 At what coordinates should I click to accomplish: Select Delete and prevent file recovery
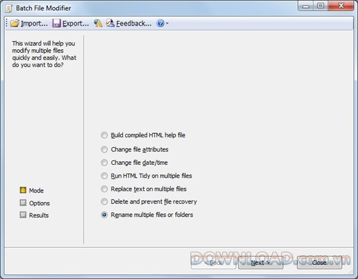pos(104,201)
